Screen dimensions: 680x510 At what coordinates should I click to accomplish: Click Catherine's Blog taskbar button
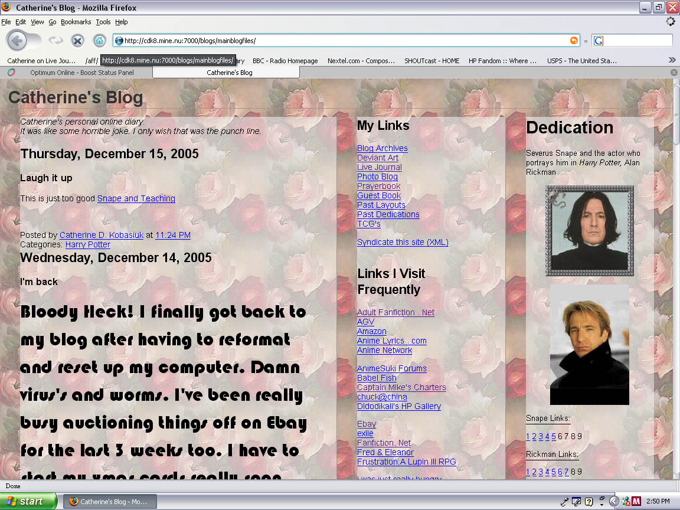click(x=110, y=502)
